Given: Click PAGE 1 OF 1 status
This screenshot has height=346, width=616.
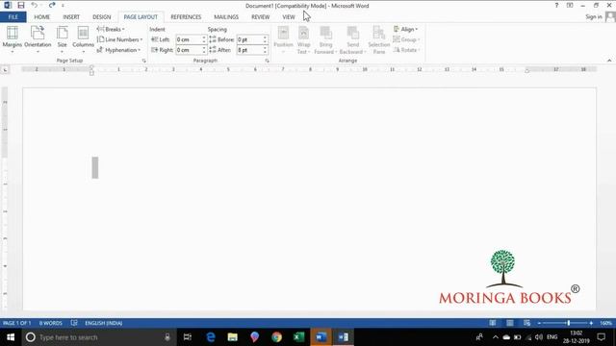Looking at the screenshot, I should point(17,323).
